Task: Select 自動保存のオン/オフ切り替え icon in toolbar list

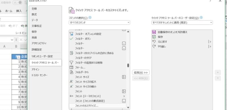Action: 154,32
